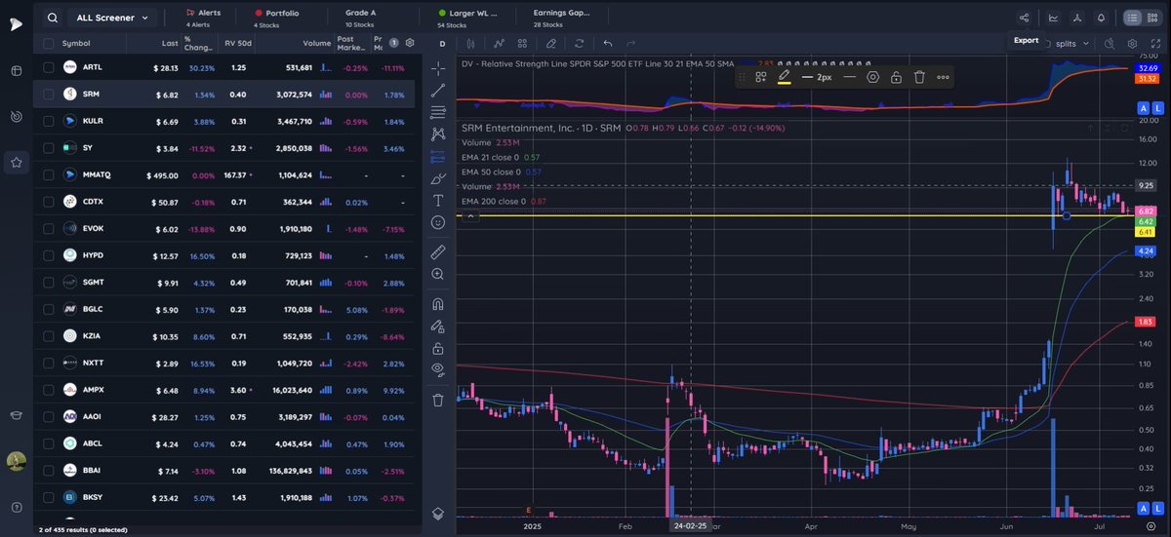Tick the checkbox for AAOI row

tap(48, 416)
